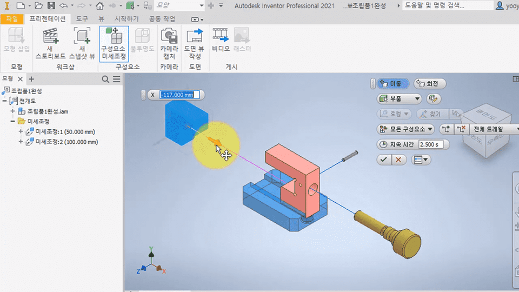Collapse the 미세조정 folder
This screenshot has height=292, width=519.
coord(12,122)
